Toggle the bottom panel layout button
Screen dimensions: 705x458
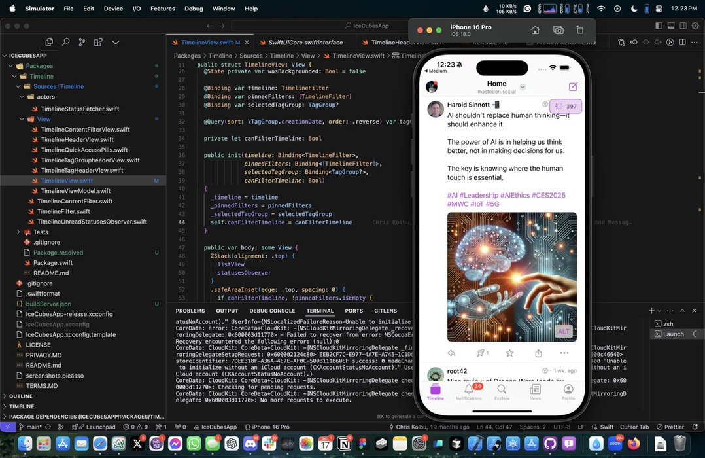pos(671,26)
